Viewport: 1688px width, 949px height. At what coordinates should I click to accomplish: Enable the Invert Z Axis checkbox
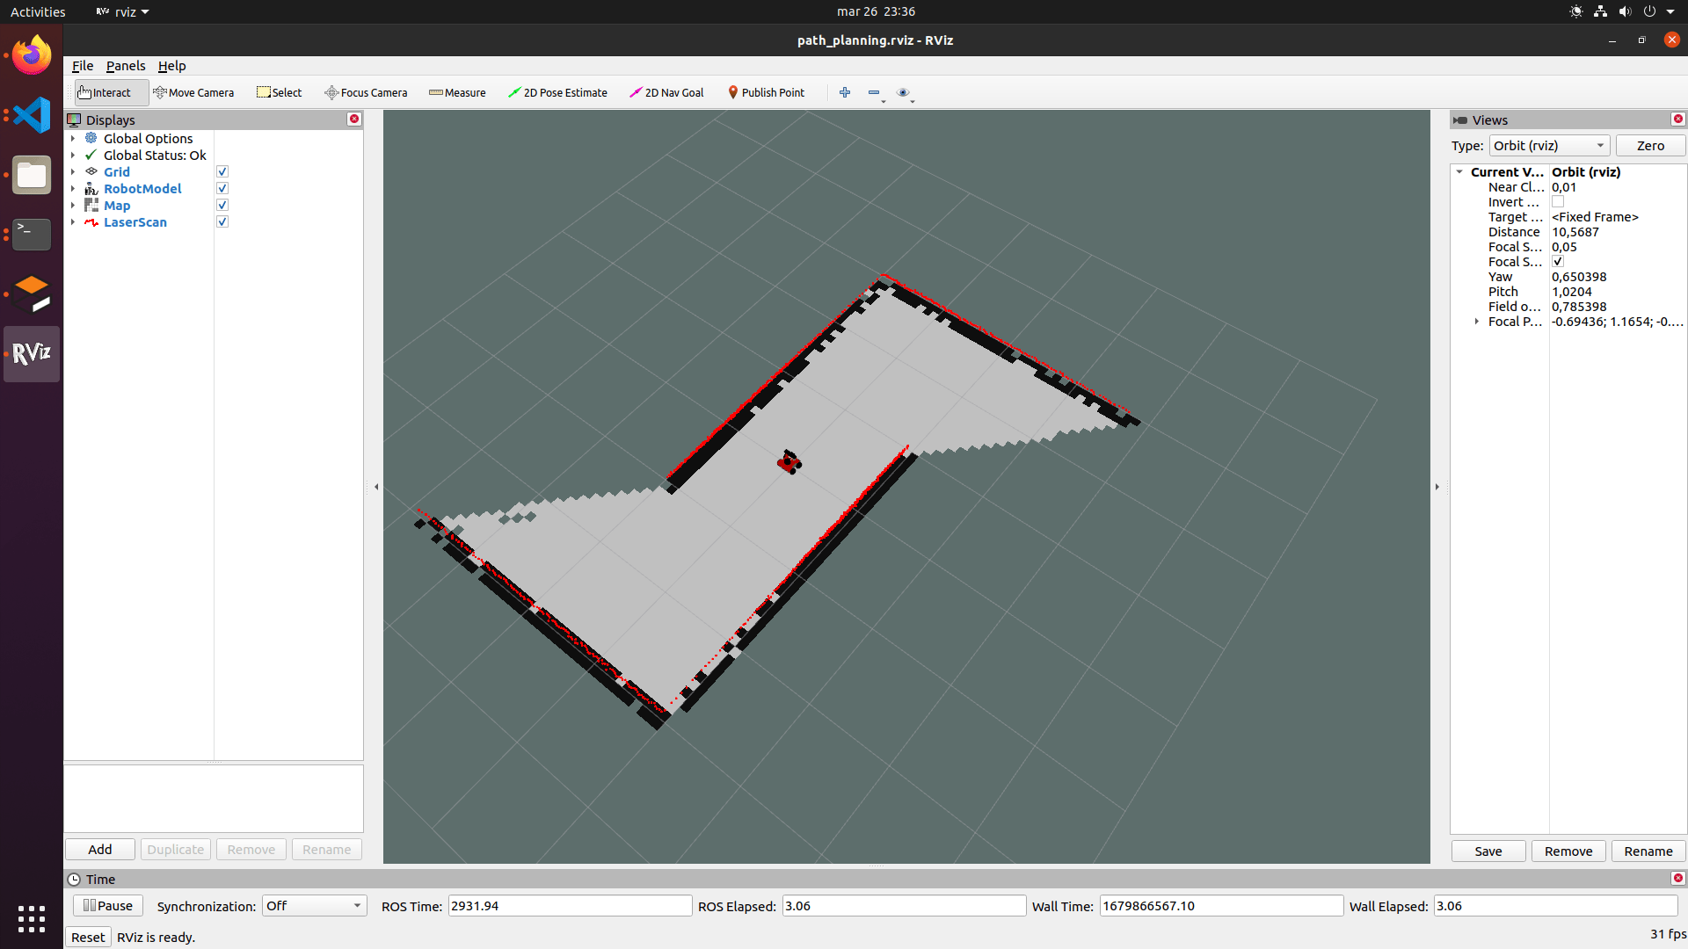click(1558, 202)
